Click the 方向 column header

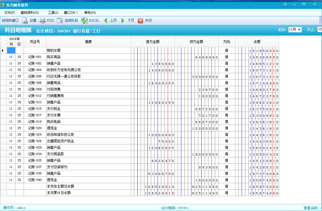coord(227,42)
